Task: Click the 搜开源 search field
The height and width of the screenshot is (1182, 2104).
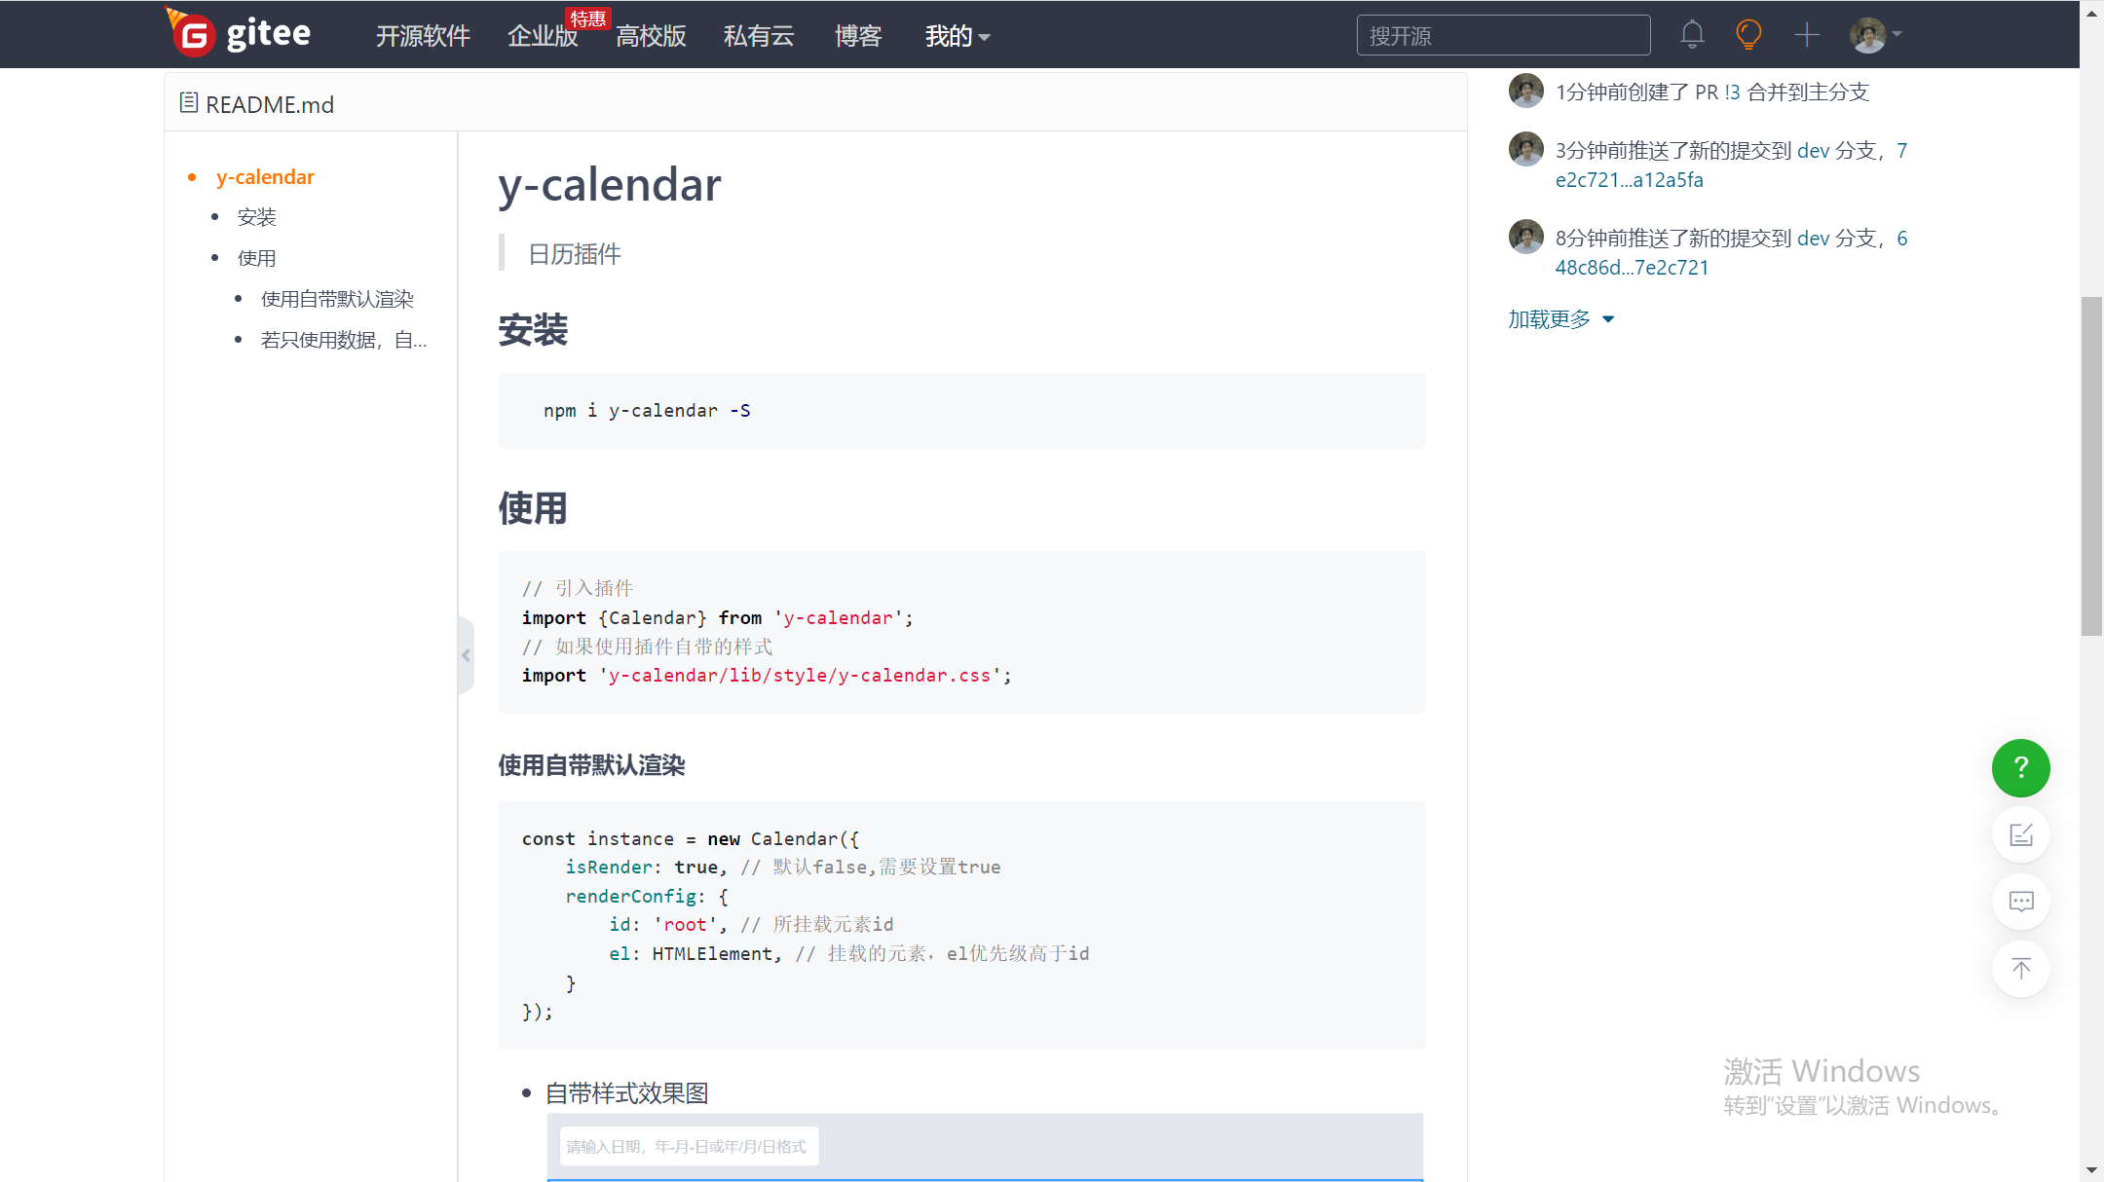Action: (x=1503, y=36)
